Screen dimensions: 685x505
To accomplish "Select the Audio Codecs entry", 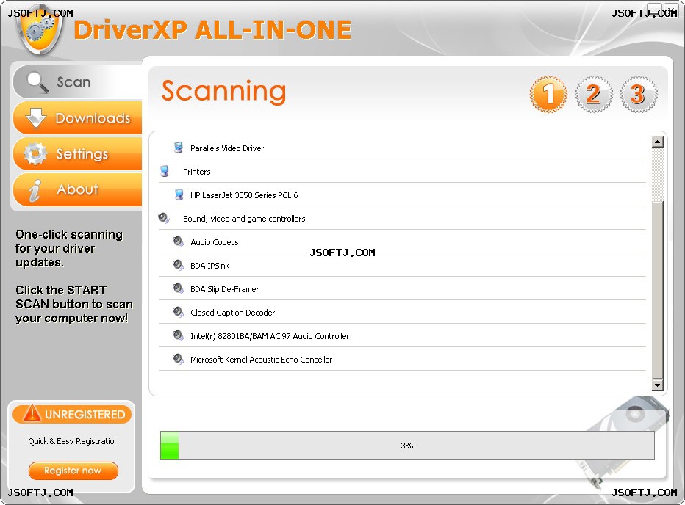I will (402, 241).
